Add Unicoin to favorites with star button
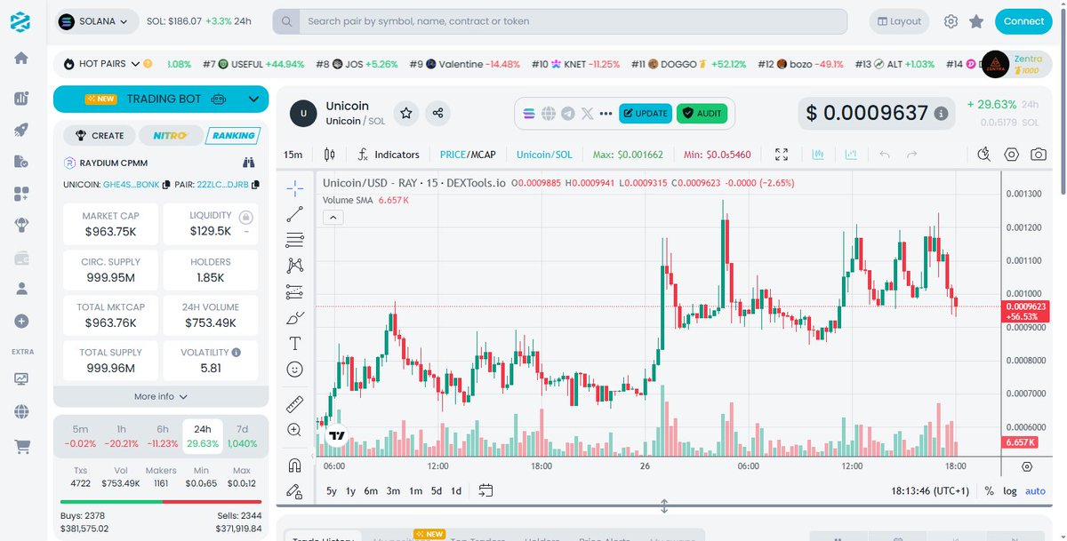The height and width of the screenshot is (541, 1067). pos(406,113)
